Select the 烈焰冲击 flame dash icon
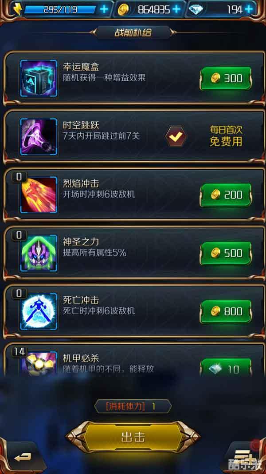Viewport: 266px width, 474px height. pos(39,195)
